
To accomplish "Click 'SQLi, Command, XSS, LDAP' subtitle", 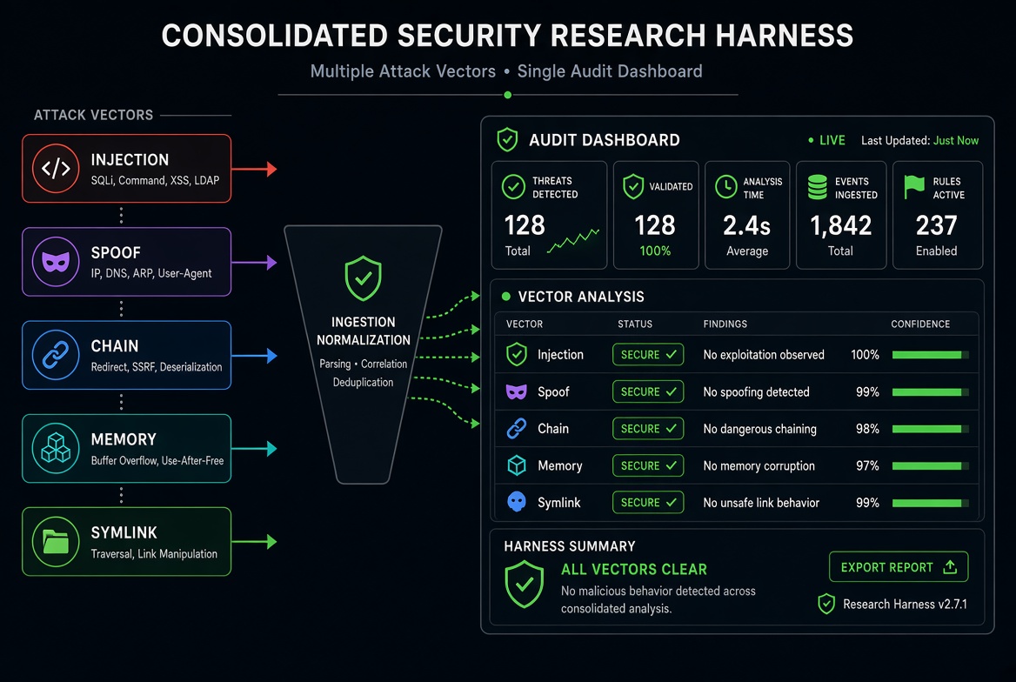I will click(155, 180).
